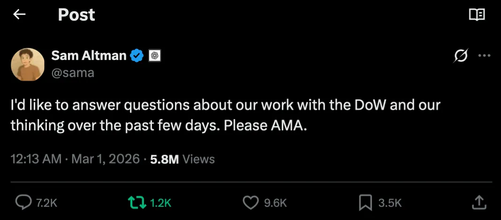Screen dimensions: 501x220
Task: View the 5.8M Views analytics
Action: tap(182, 159)
